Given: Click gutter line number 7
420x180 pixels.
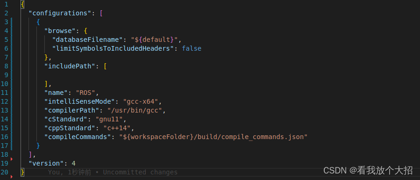Looking at the screenshot, I should pyautogui.click(x=6, y=57).
